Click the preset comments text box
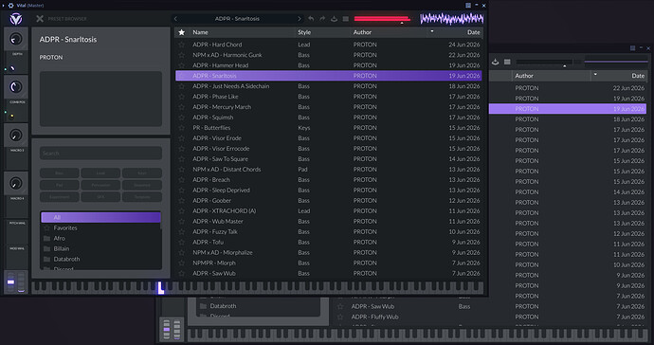Image resolution: width=654 pixels, height=345 pixels. 100,99
